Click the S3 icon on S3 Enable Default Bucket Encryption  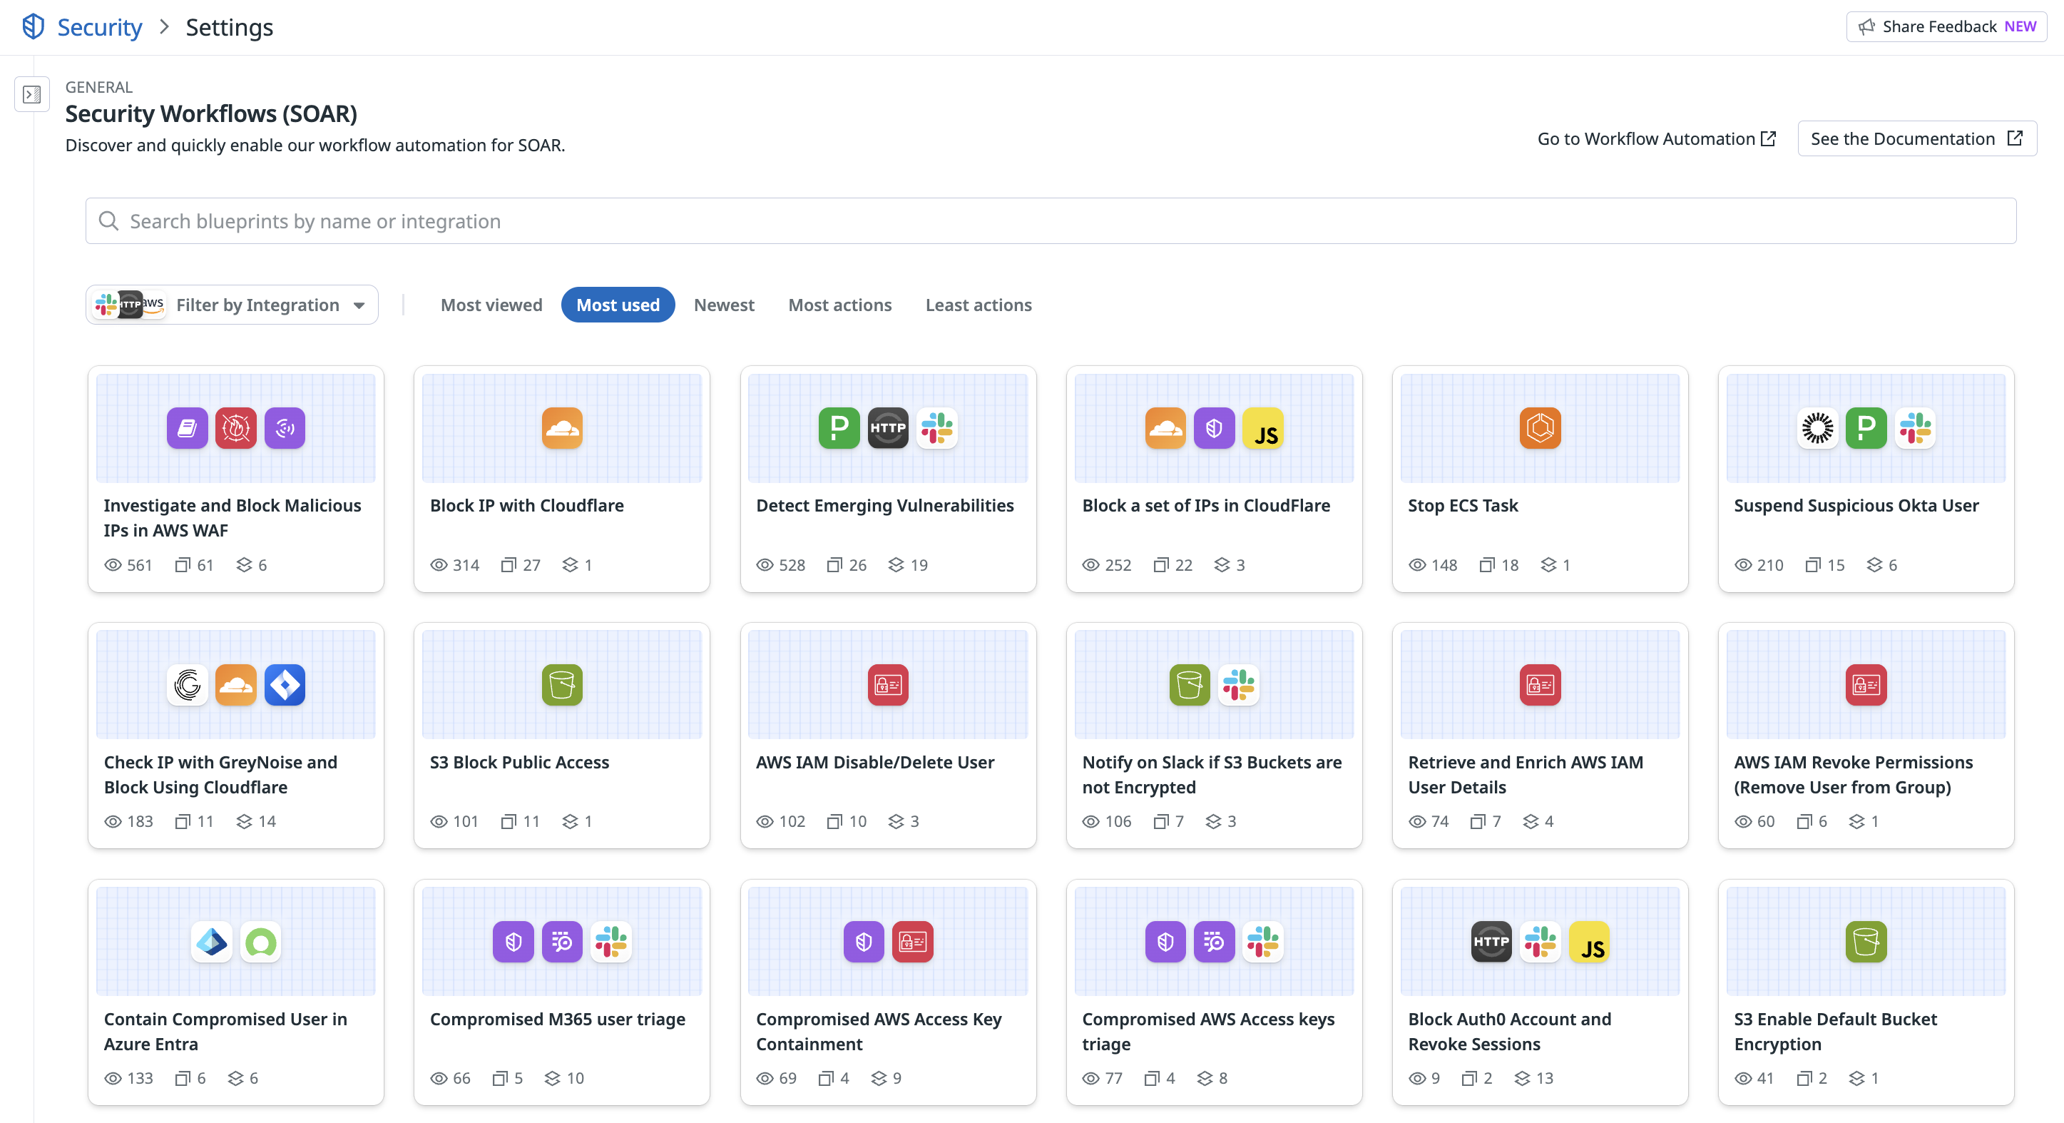click(1866, 942)
